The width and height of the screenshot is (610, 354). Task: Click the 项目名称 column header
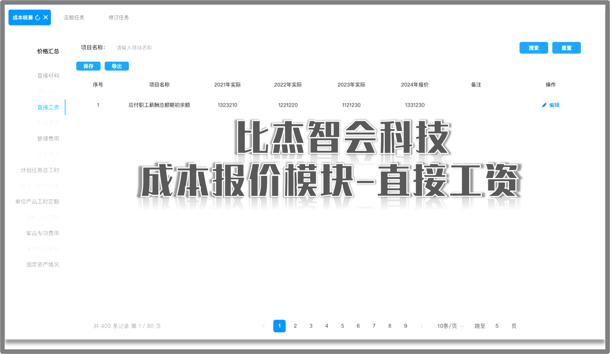(x=159, y=85)
